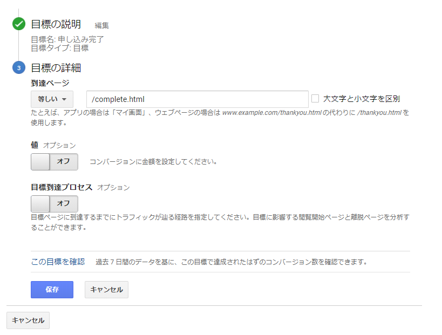
Task: Click the bottom-most キャンセル button
Action: click(x=28, y=320)
